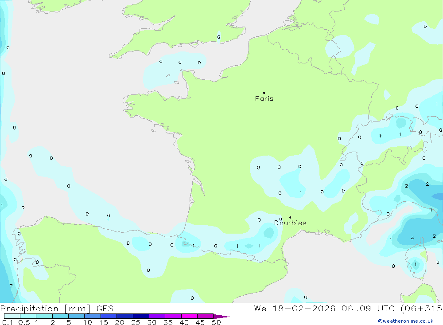Viewport: 443px width, 325px height.
Task: Click the Dourbies city label
Action: click(x=290, y=223)
